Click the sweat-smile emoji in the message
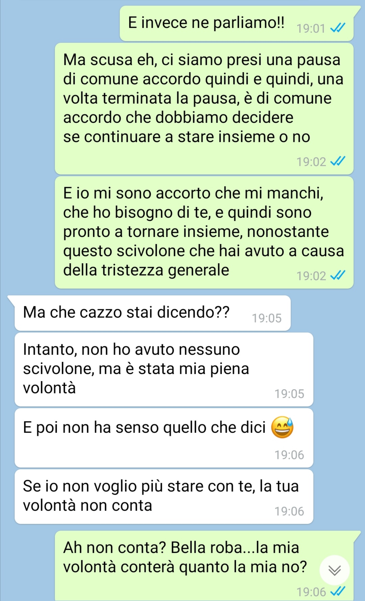 coord(283,427)
